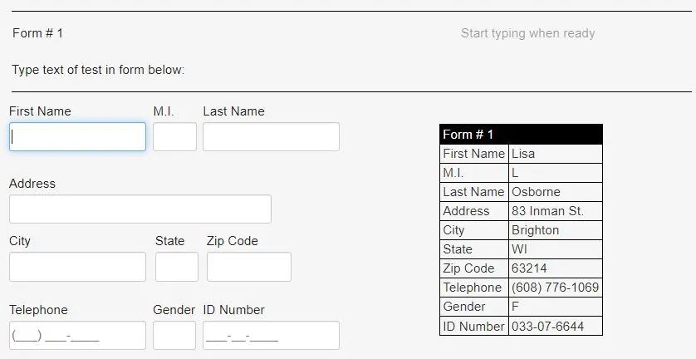Click the Telephone masked input field

(x=77, y=336)
